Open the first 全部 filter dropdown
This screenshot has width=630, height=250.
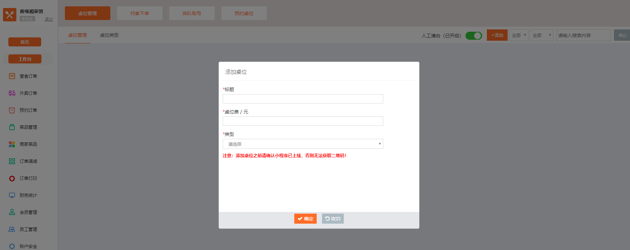(518, 35)
